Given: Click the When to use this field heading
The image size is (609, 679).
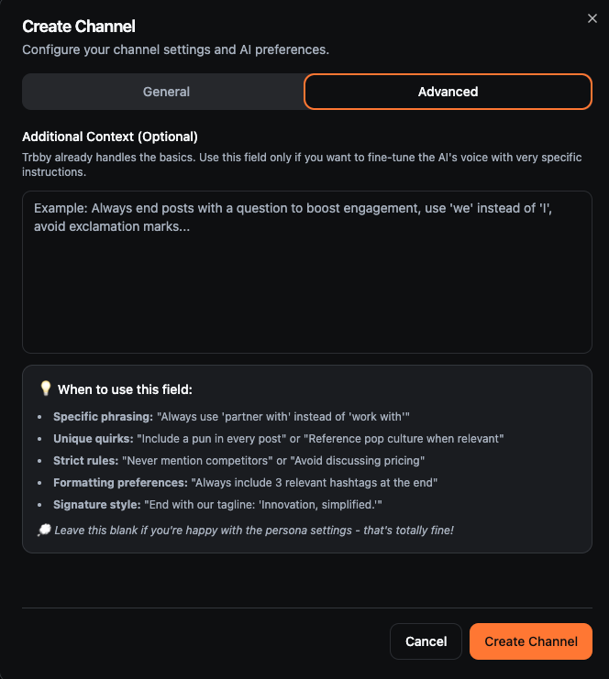Looking at the screenshot, I should (x=125, y=389).
